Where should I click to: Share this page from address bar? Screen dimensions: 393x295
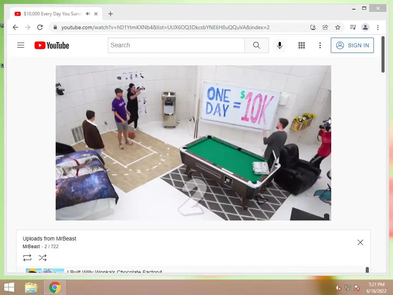(325, 27)
